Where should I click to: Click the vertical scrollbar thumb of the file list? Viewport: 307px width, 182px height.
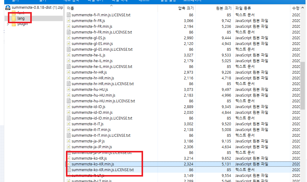tap(303, 85)
